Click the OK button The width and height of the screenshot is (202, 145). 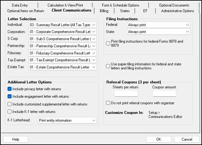click(159, 139)
